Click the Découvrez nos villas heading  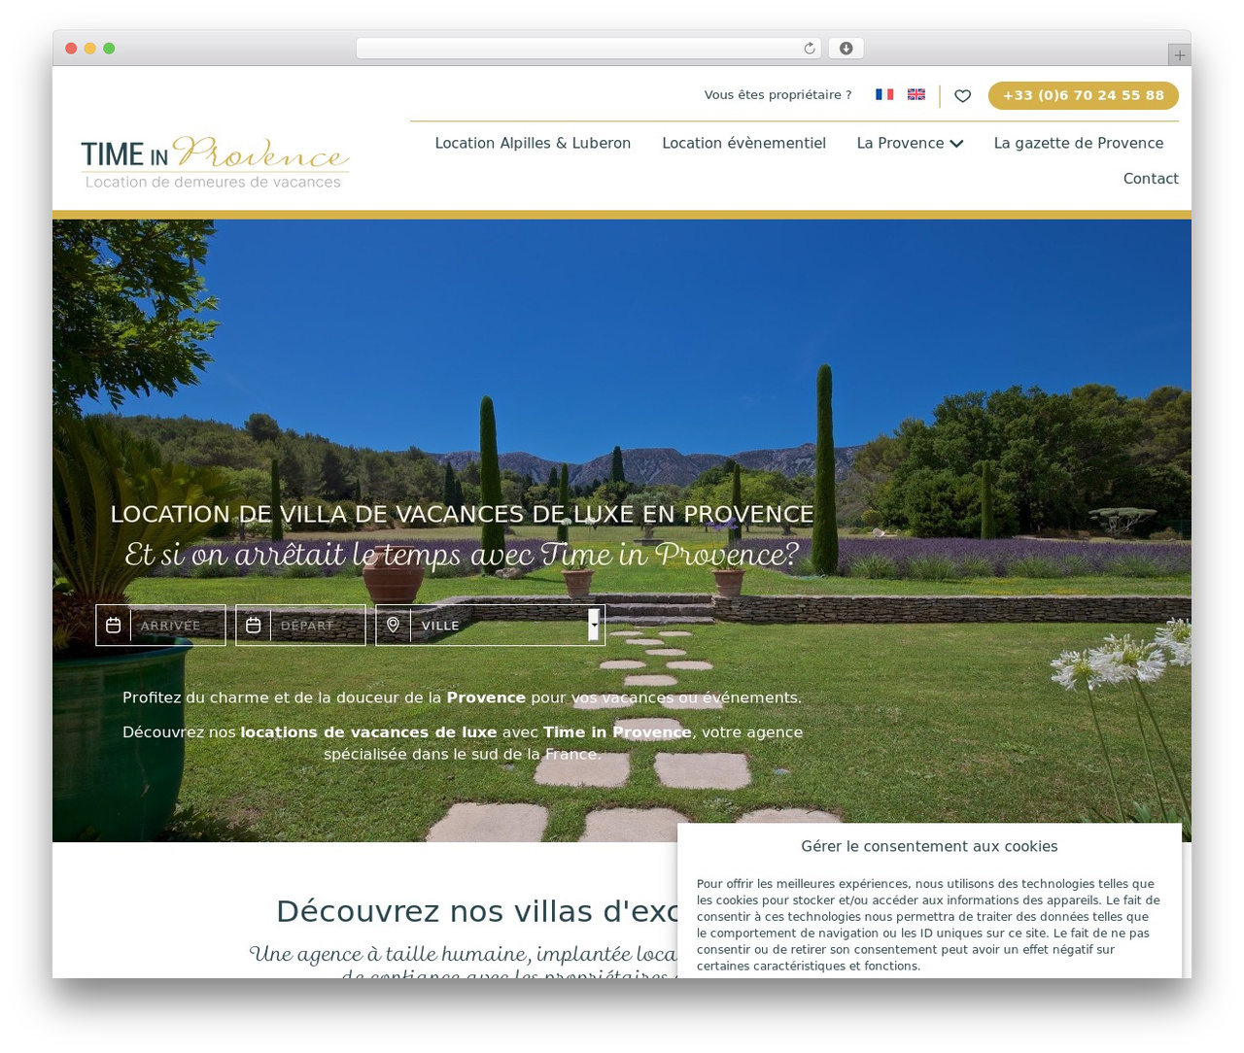click(477, 911)
